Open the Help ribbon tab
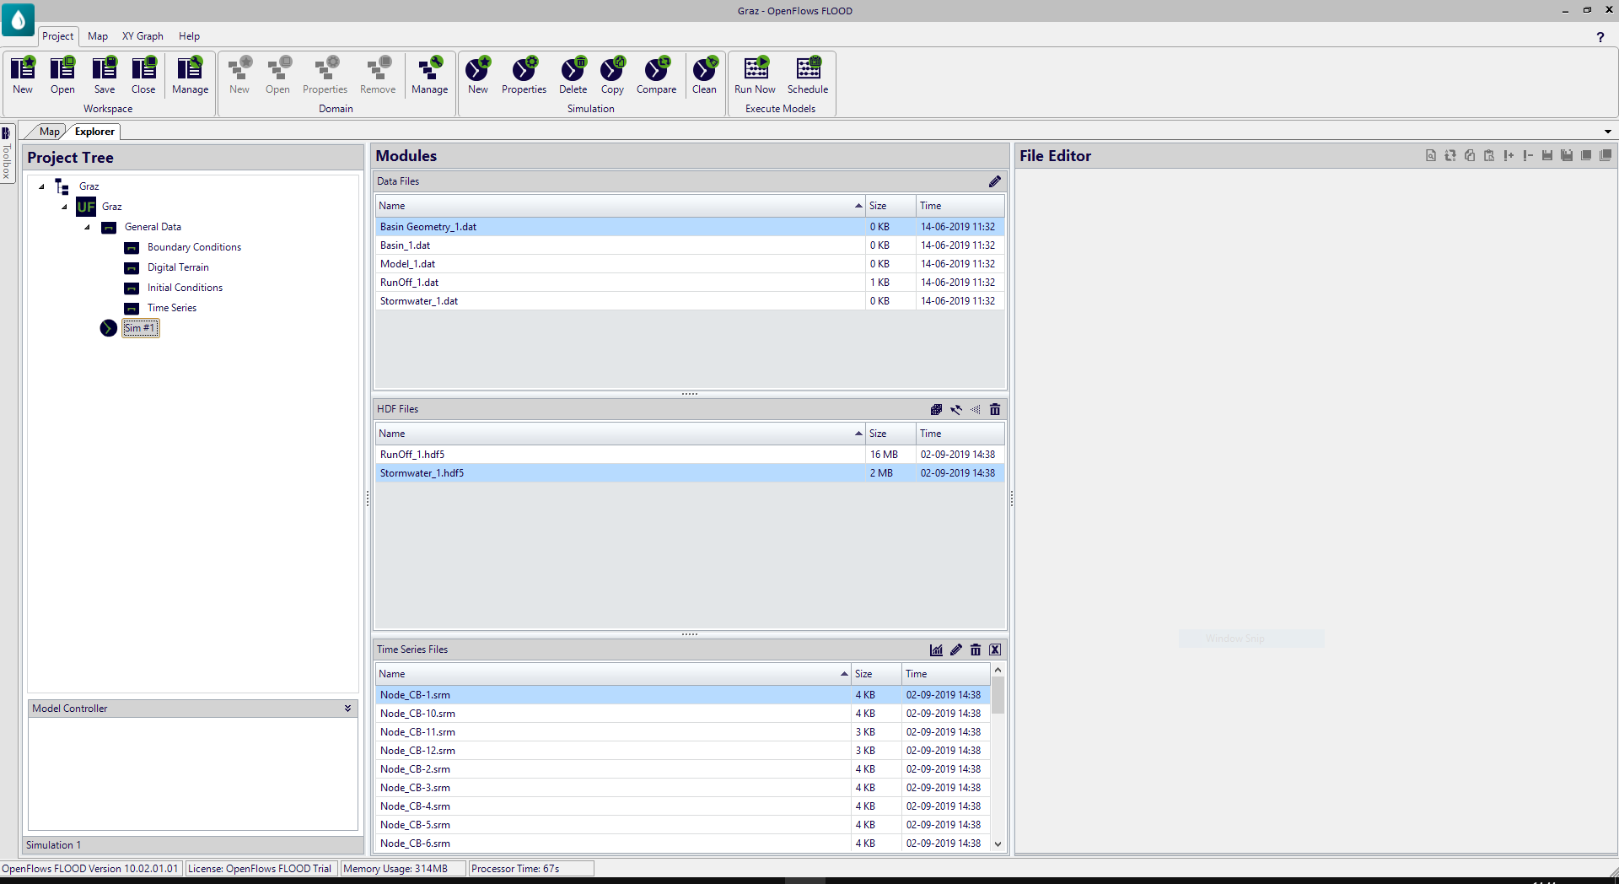Screen dimensions: 1619x884 pyautogui.click(x=189, y=36)
